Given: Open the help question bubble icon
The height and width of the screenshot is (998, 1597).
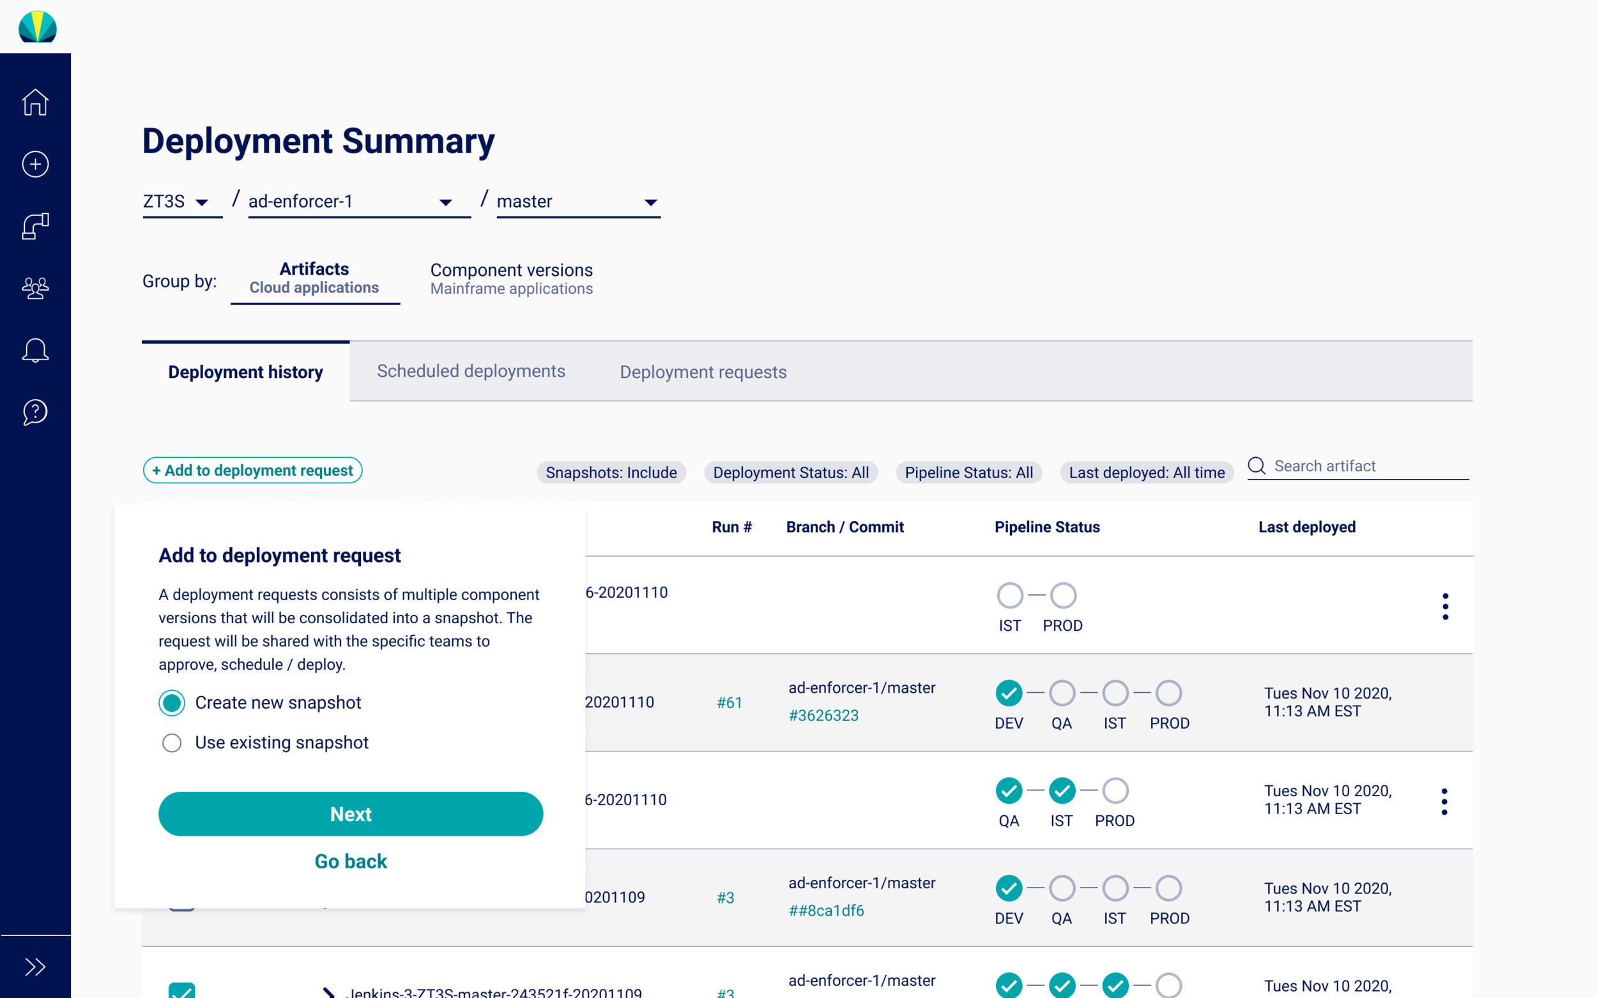Looking at the screenshot, I should (x=35, y=412).
